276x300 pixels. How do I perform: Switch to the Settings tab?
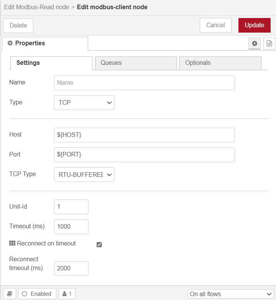pos(51,63)
